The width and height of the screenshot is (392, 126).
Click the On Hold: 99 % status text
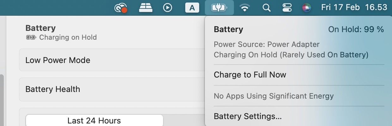pyautogui.click(x=356, y=29)
